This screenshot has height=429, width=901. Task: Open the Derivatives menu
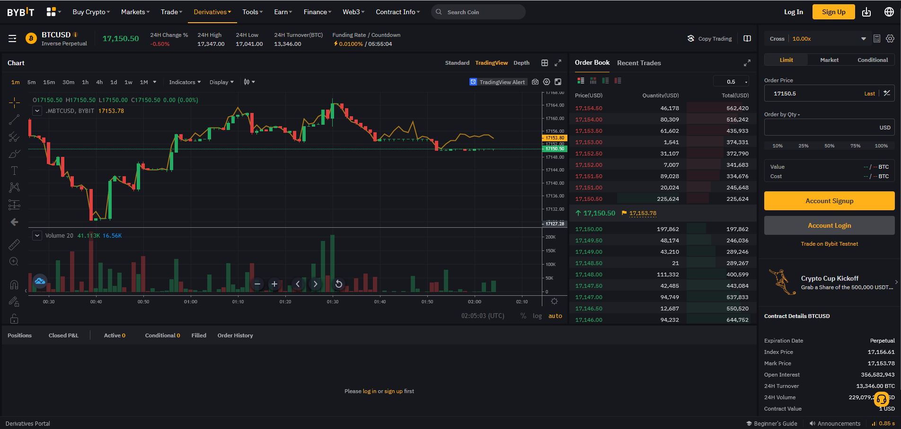click(212, 12)
